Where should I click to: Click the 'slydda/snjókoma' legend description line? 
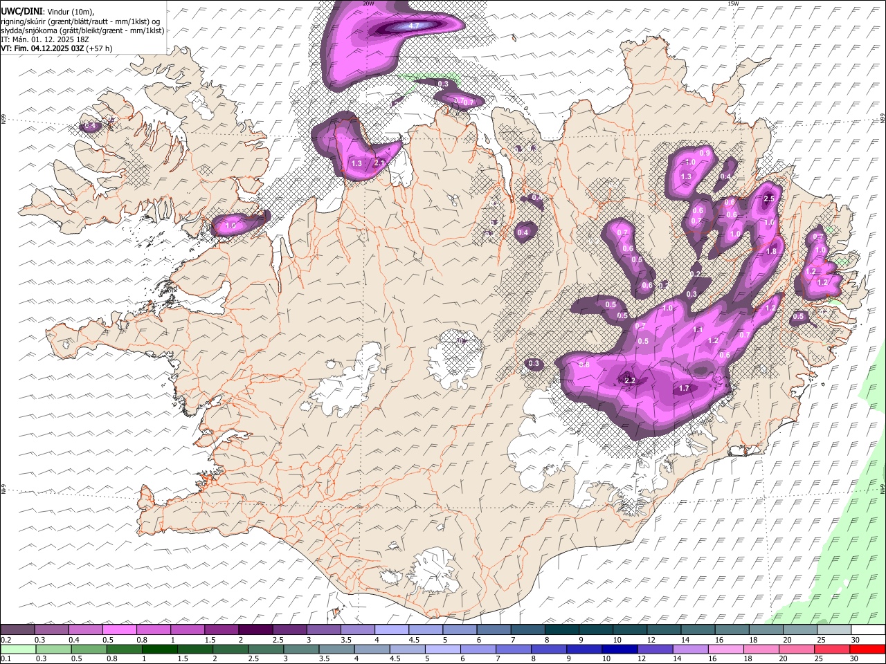click(x=82, y=30)
